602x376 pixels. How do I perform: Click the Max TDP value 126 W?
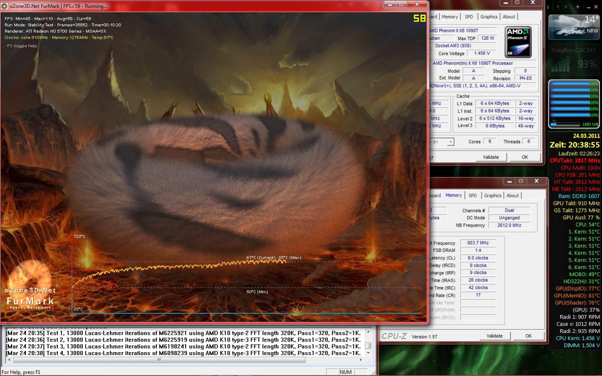click(487, 38)
